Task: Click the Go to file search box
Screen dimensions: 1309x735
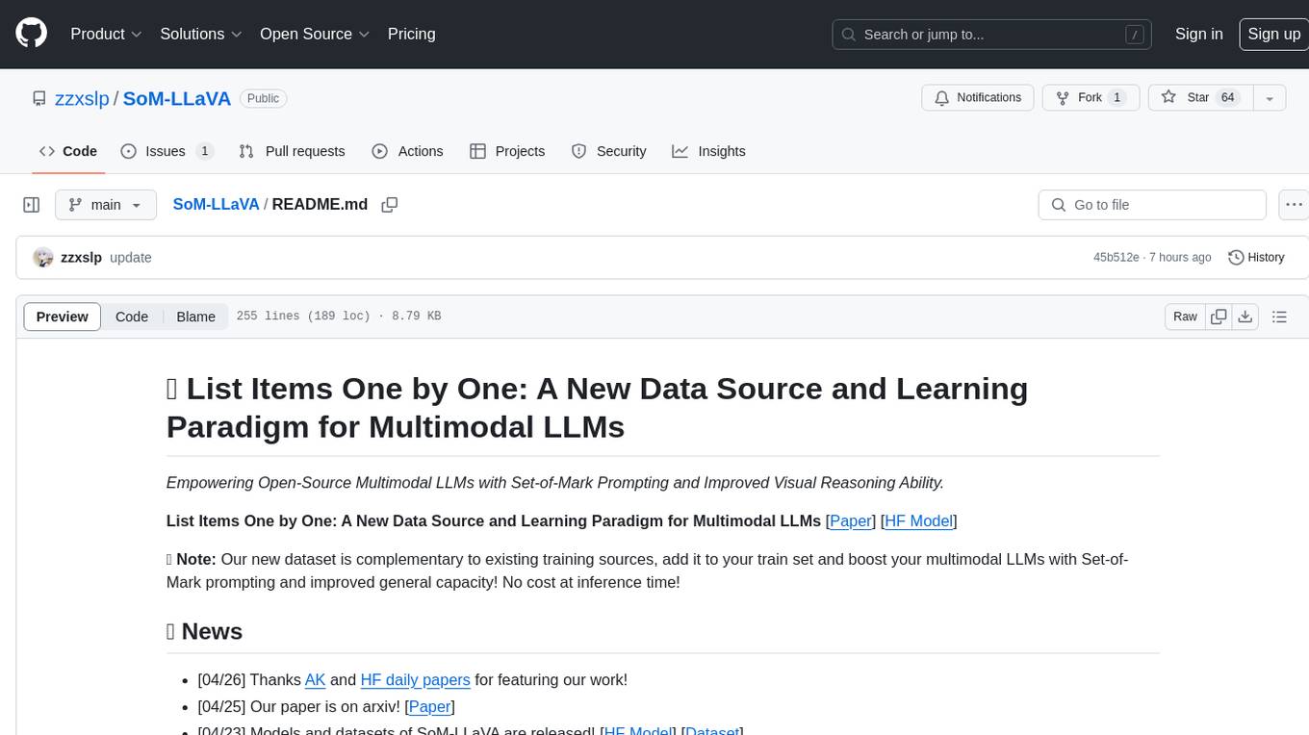Action: click(x=1152, y=205)
